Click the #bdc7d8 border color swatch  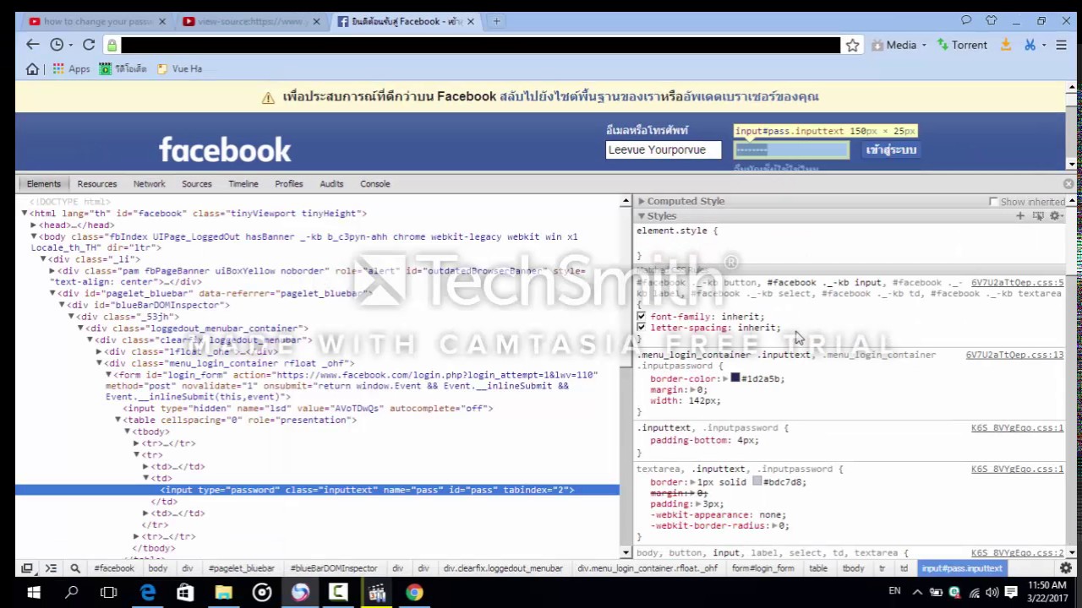click(757, 481)
